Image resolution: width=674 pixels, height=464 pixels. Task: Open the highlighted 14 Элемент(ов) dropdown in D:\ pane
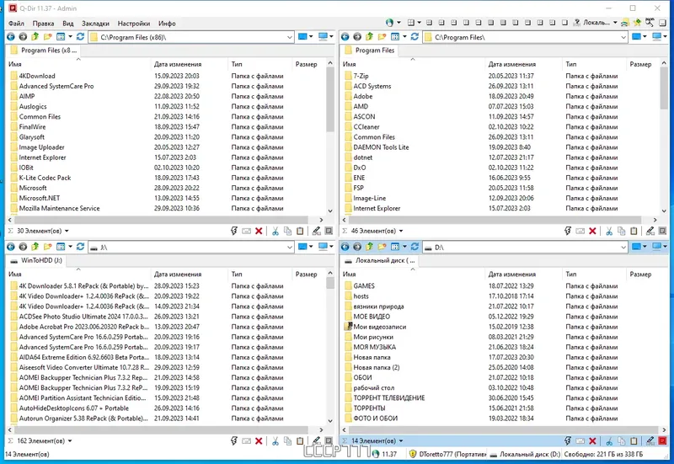click(401, 440)
